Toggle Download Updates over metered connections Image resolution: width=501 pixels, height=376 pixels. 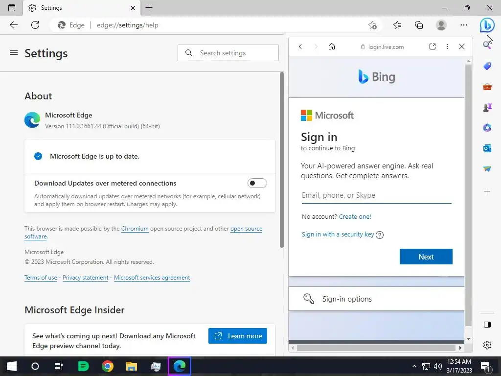coord(257,183)
